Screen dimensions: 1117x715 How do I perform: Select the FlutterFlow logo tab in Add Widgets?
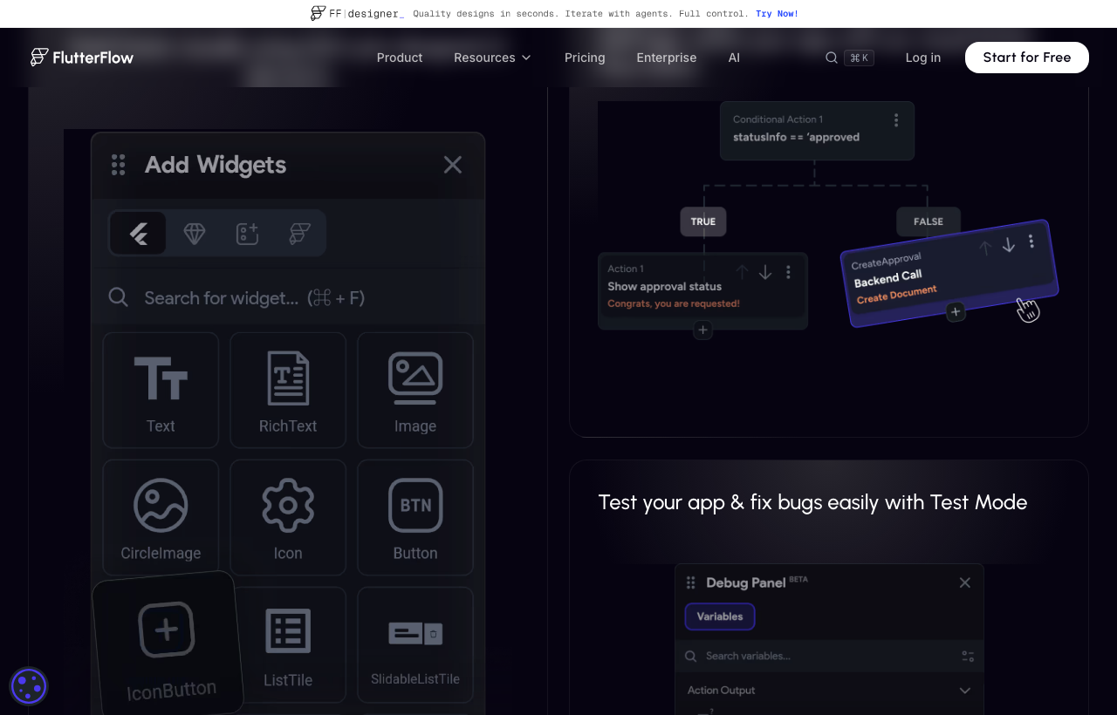[x=299, y=233]
